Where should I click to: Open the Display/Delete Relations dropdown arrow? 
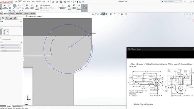coord(63,11)
